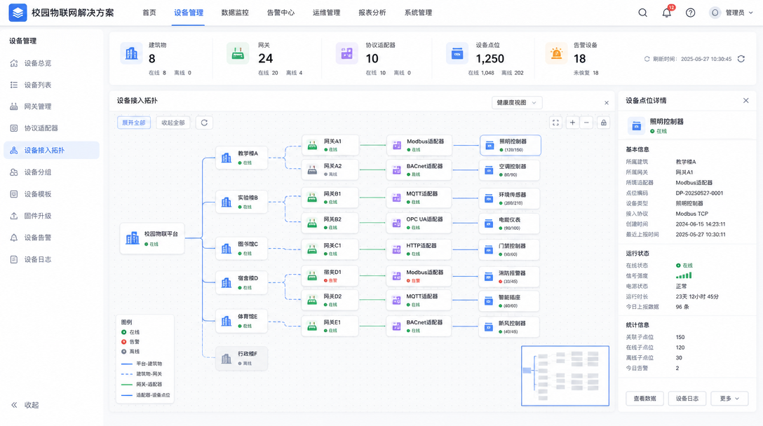The image size is (763, 426).
Task: Close the 设备接入拓扑 panel
Action: pyautogui.click(x=607, y=102)
